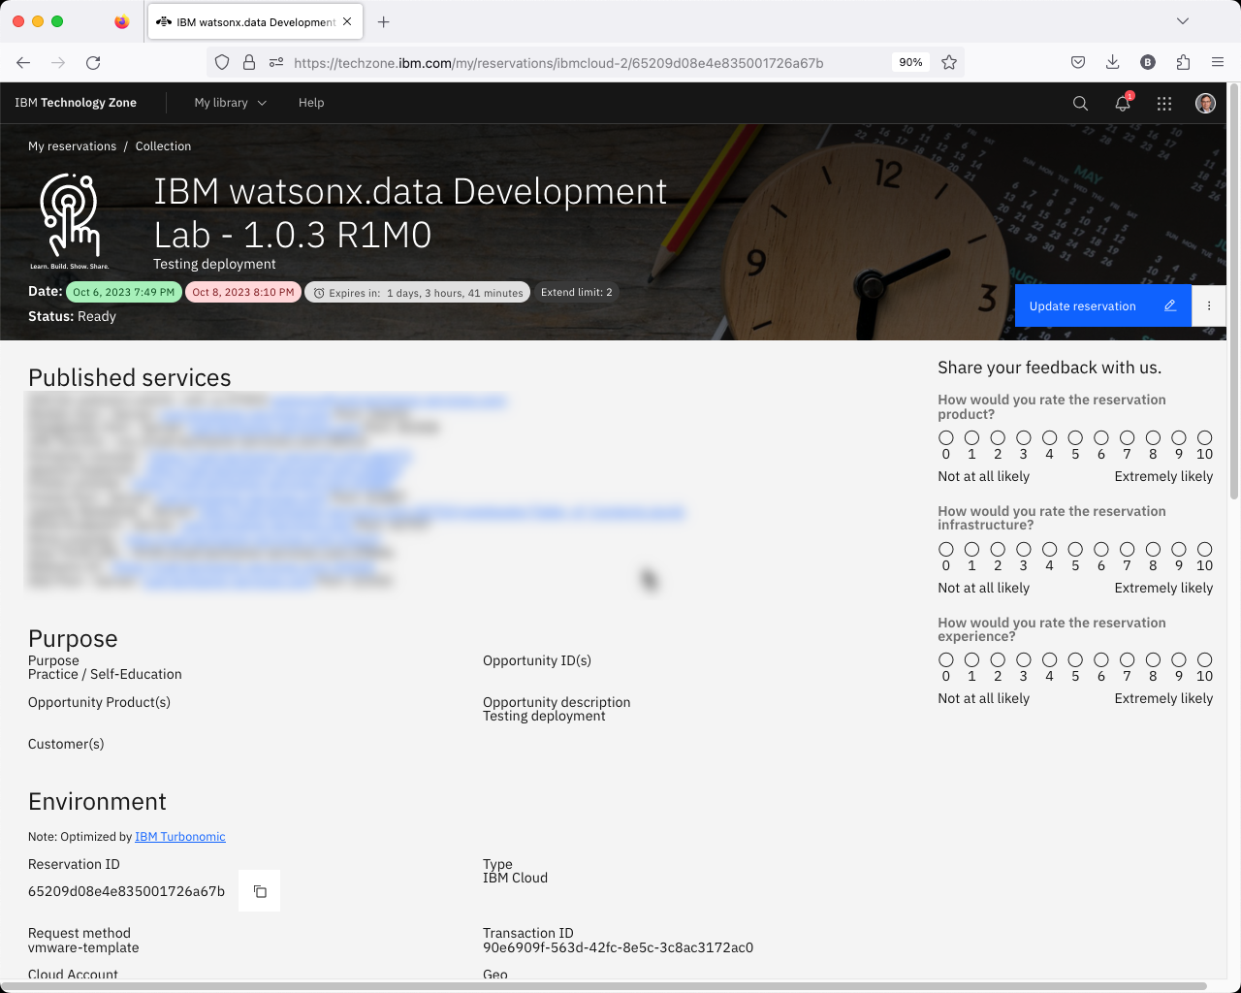Screen dimensions: 1241x993
Task: Expand the My library dropdown
Action: tap(230, 103)
